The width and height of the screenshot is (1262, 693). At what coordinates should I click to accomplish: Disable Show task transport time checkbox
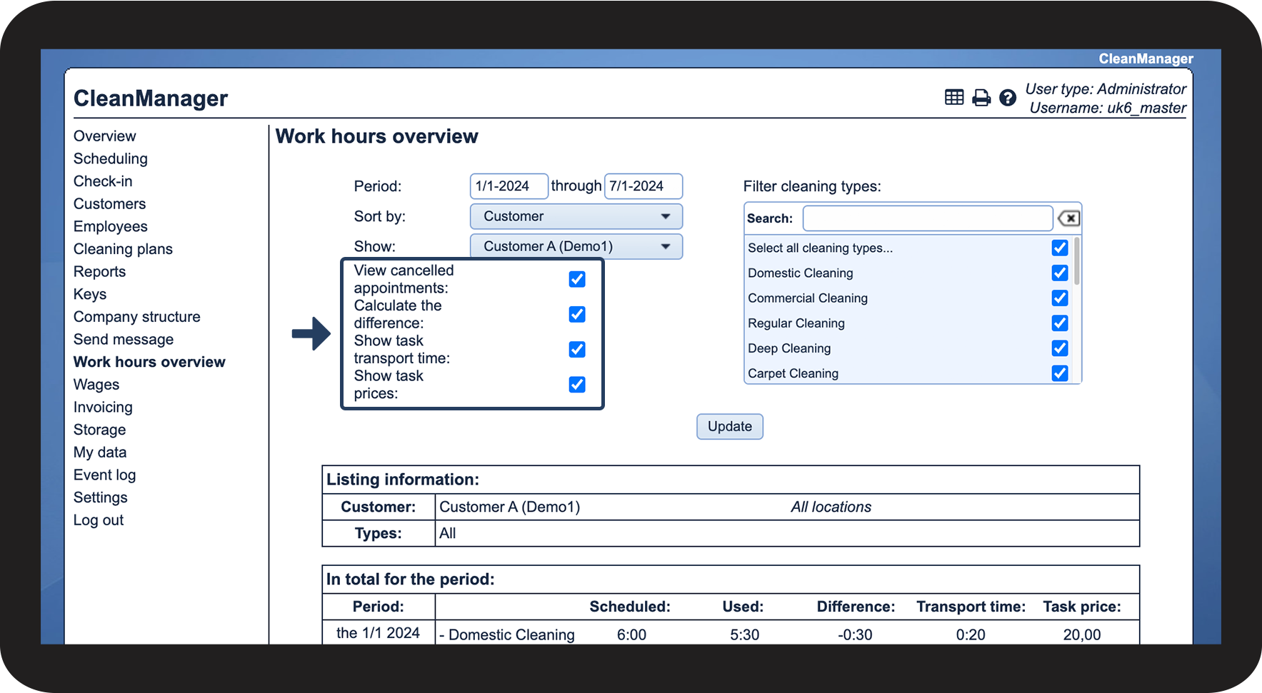coord(577,349)
